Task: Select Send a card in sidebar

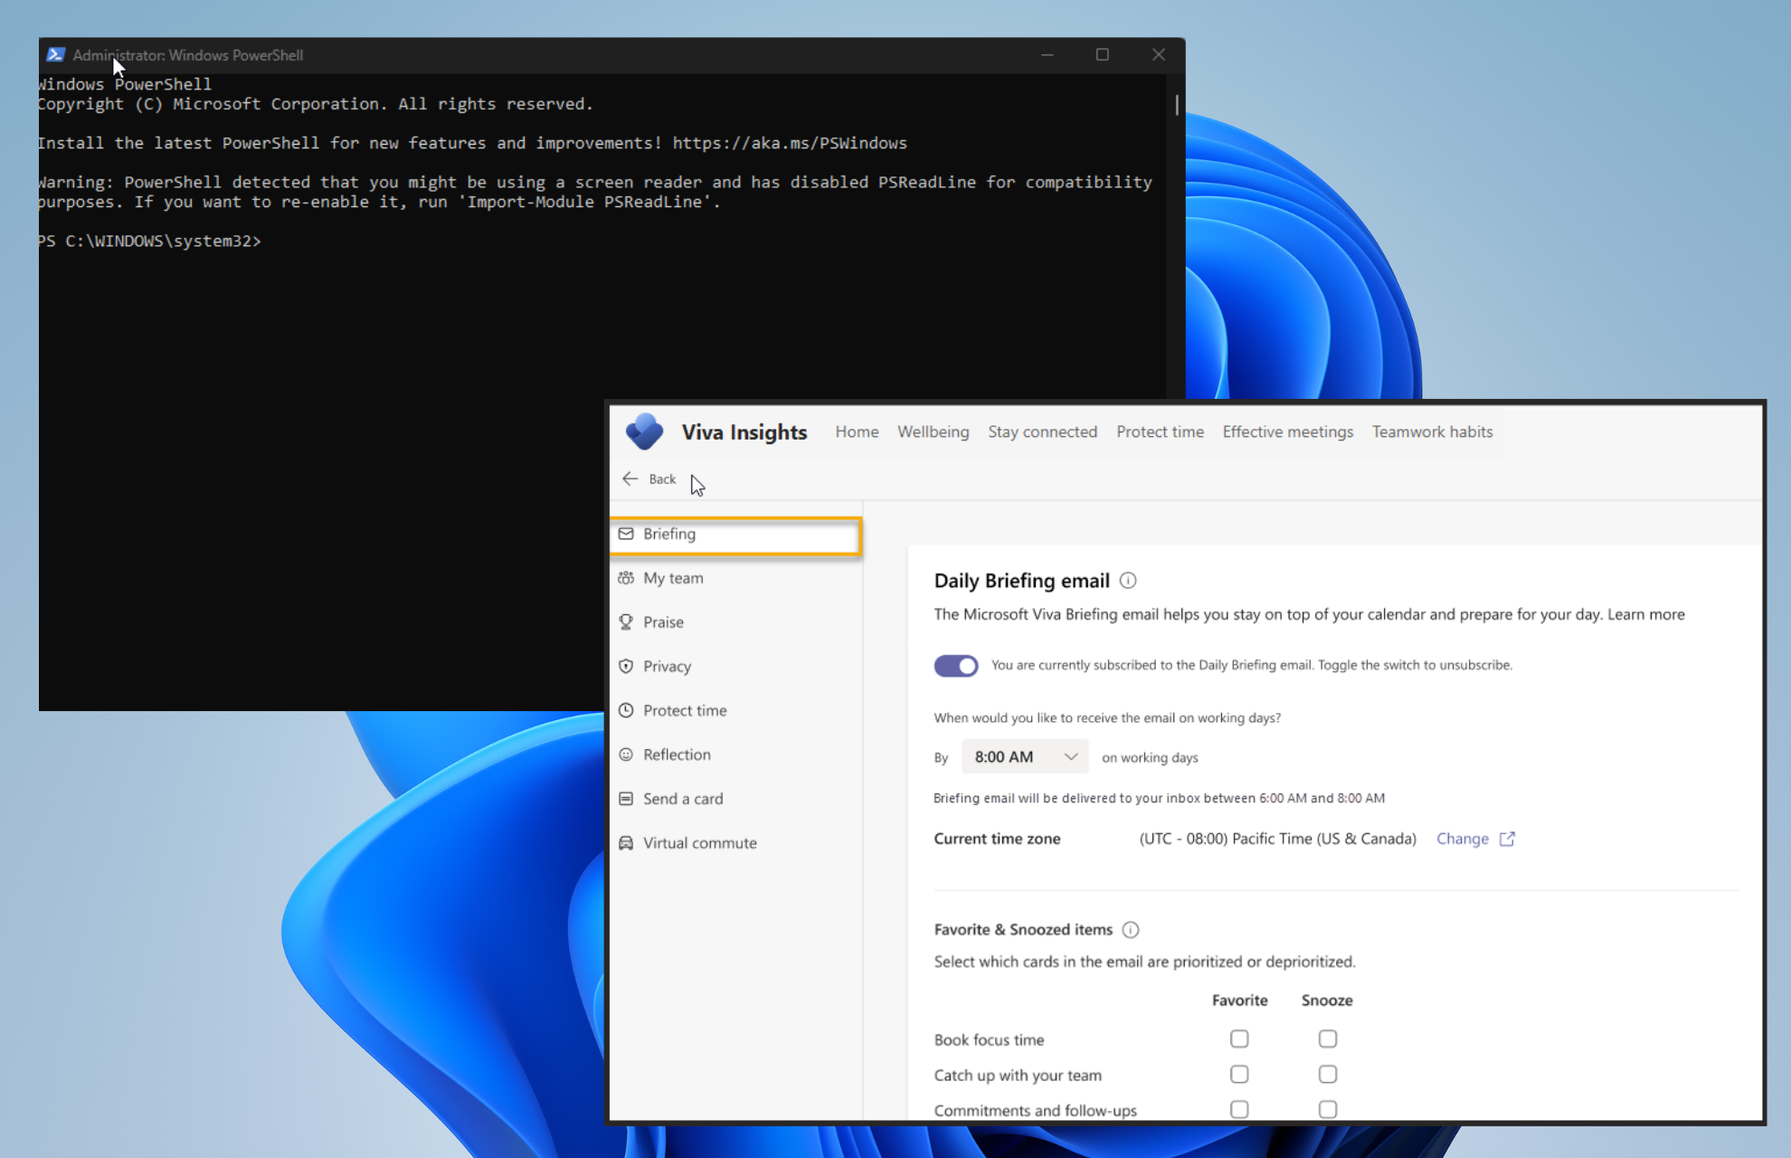Action: pos(735,799)
